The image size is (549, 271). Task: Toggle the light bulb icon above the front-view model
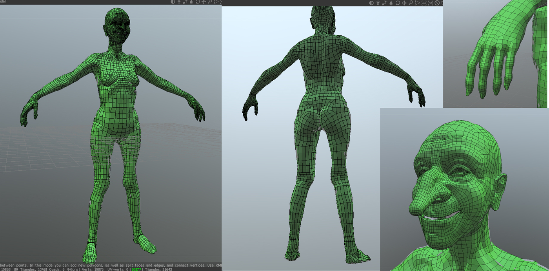(x=179, y=2)
